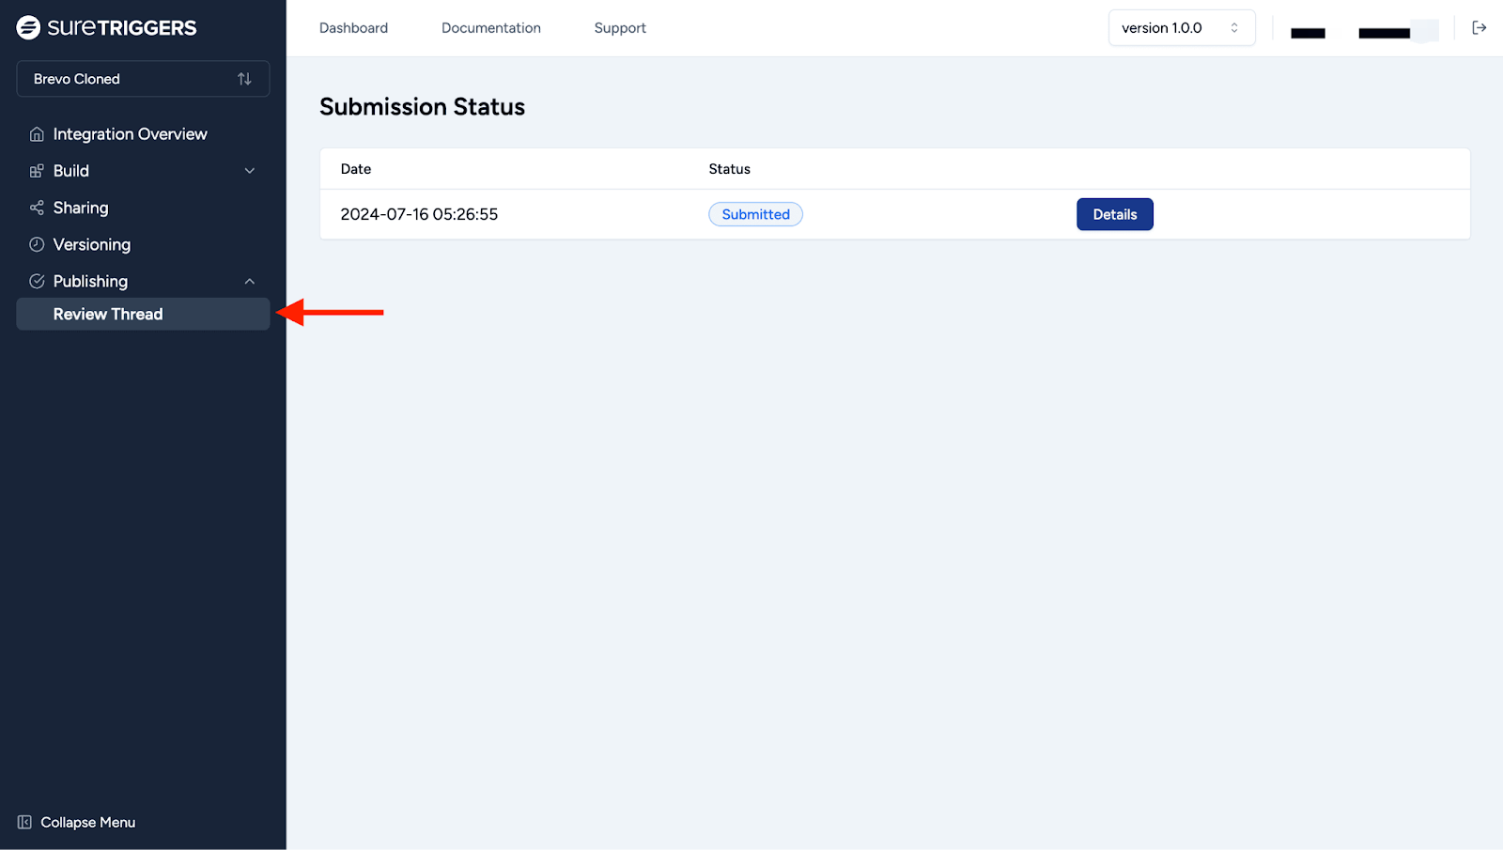Click the Build blocks icon

click(x=37, y=171)
